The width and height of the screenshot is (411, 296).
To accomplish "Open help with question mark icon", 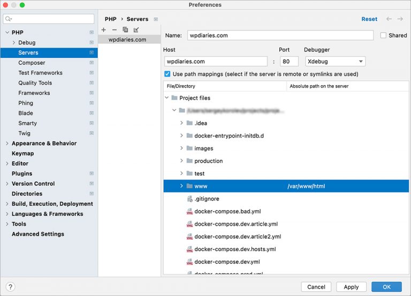I will (11, 287).
